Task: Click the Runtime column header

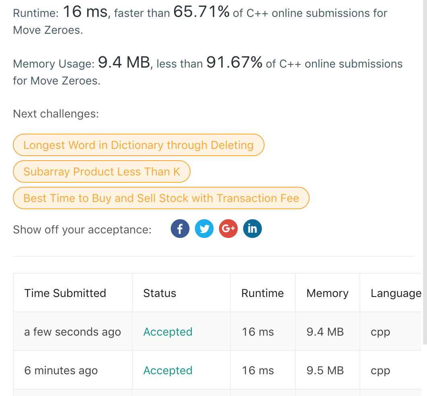Action: pyautogui.click(x=263, y=293)
